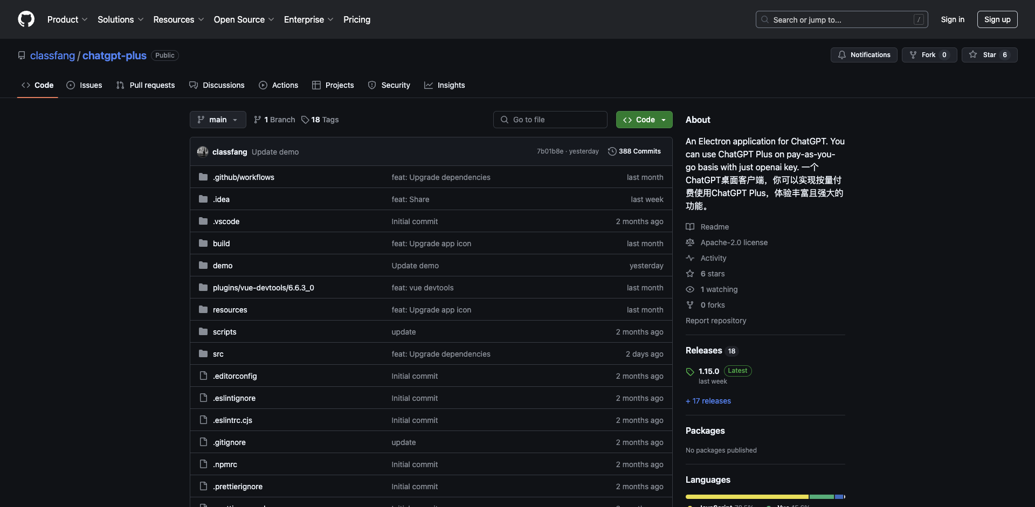
Task: Open the Security tab
Action: 389,85
